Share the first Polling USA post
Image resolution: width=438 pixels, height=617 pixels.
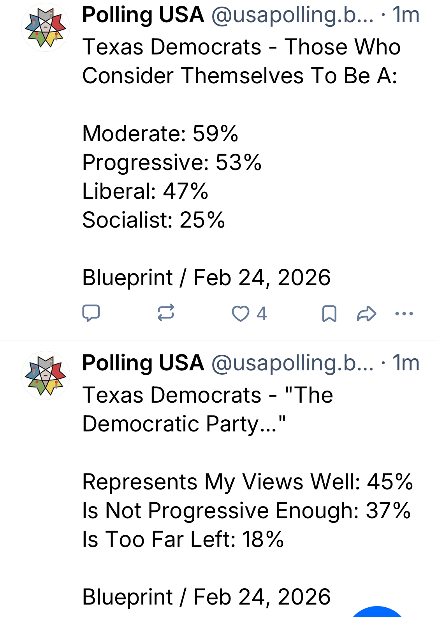[366, 314]
